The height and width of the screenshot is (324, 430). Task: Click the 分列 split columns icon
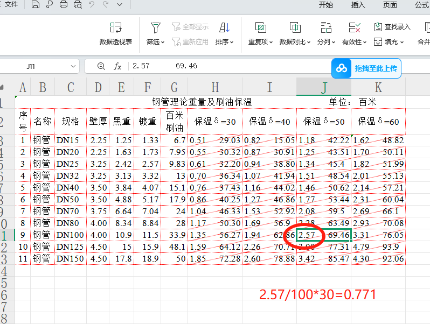326,27
